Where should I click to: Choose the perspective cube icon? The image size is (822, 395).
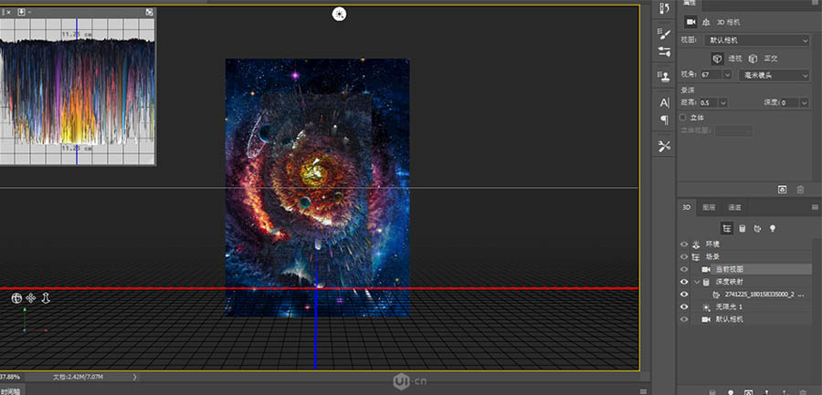717,58
